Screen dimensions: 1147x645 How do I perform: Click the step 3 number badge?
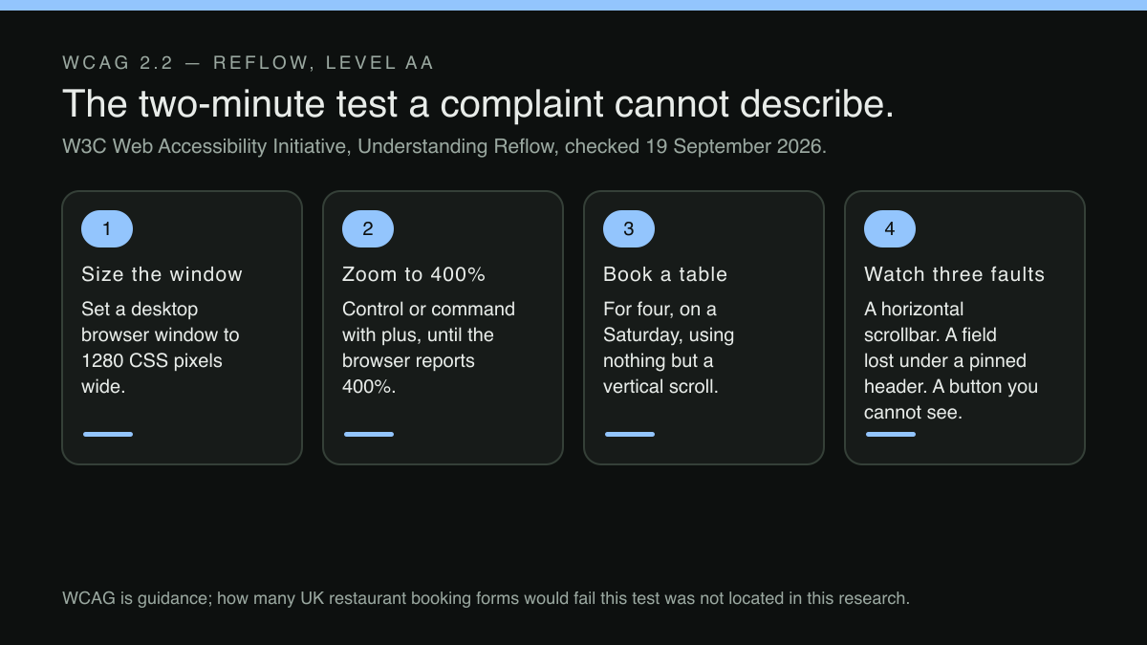629,229
